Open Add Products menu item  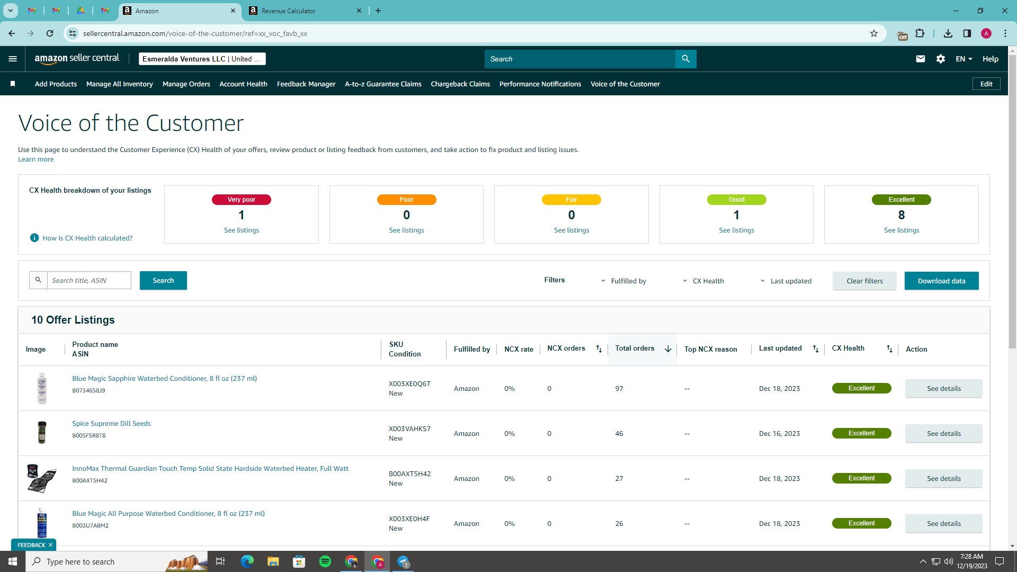coord(56,84)
